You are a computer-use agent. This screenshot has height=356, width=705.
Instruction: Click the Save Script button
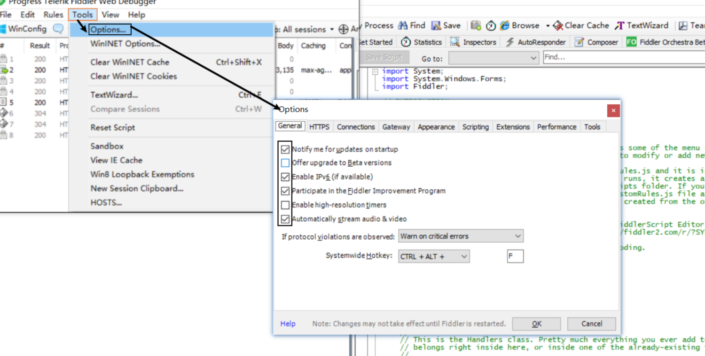click(x=384, y=57)
